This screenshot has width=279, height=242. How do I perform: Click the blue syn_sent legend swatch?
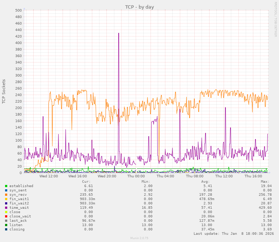pyautogui.click(x=6, y=190)
